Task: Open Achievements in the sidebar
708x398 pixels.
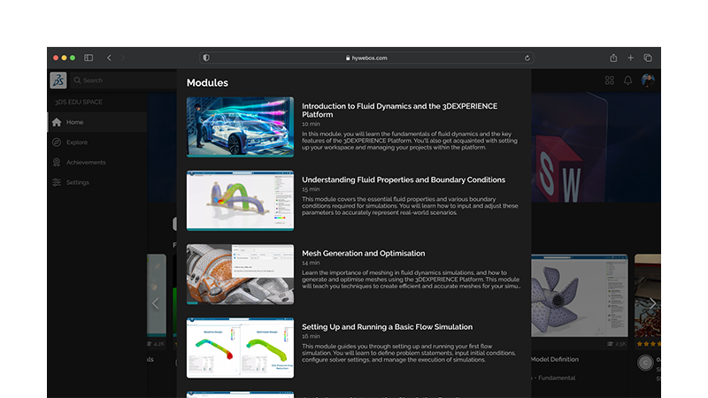Action: coord(85,163)
